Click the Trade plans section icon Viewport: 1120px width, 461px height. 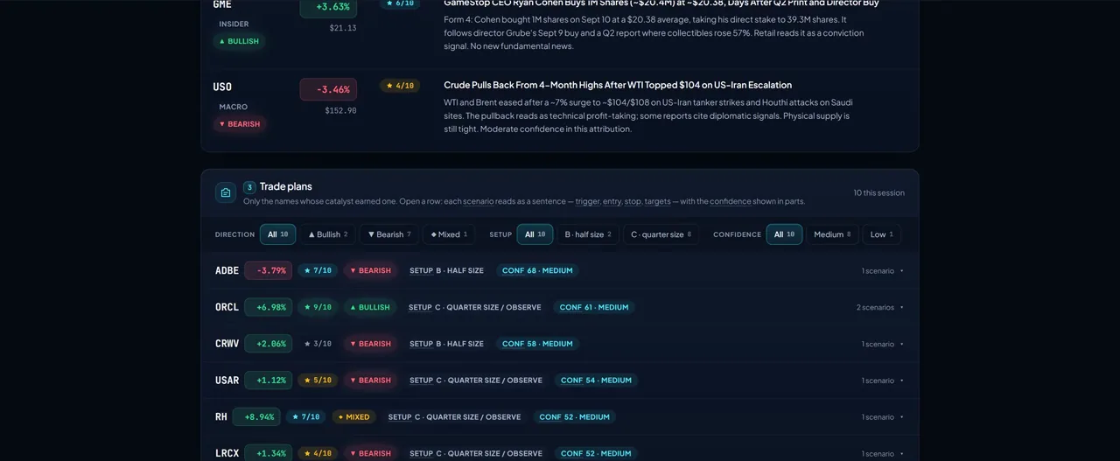(x=226, y=192)
